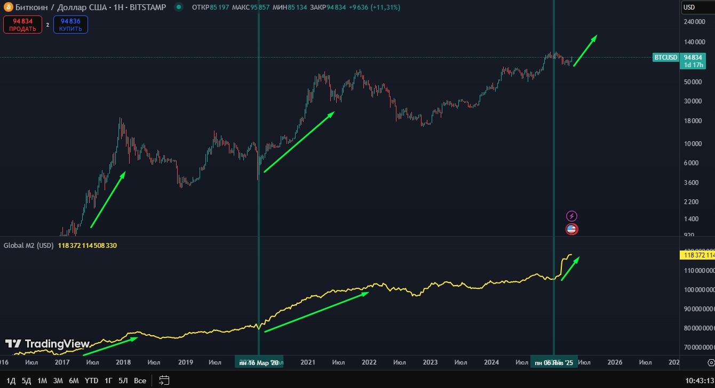
Task: Click the Bitcoin symbol logo icon
Action: coord(8,7)
